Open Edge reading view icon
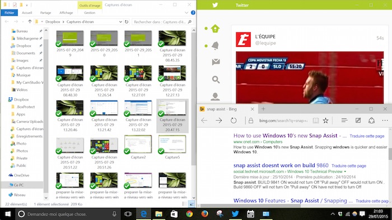The height and width of the screenshot is (220, 392). pos(316,121)
